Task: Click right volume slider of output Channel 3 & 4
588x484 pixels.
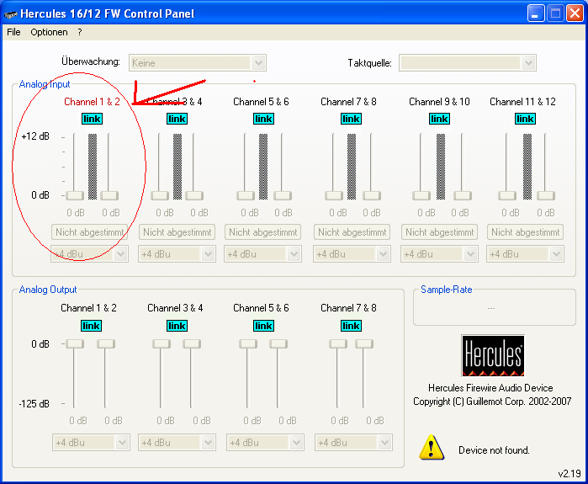Action: coord(192,343)
